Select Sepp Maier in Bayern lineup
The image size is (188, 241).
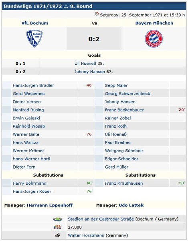(x=116, y=85)
